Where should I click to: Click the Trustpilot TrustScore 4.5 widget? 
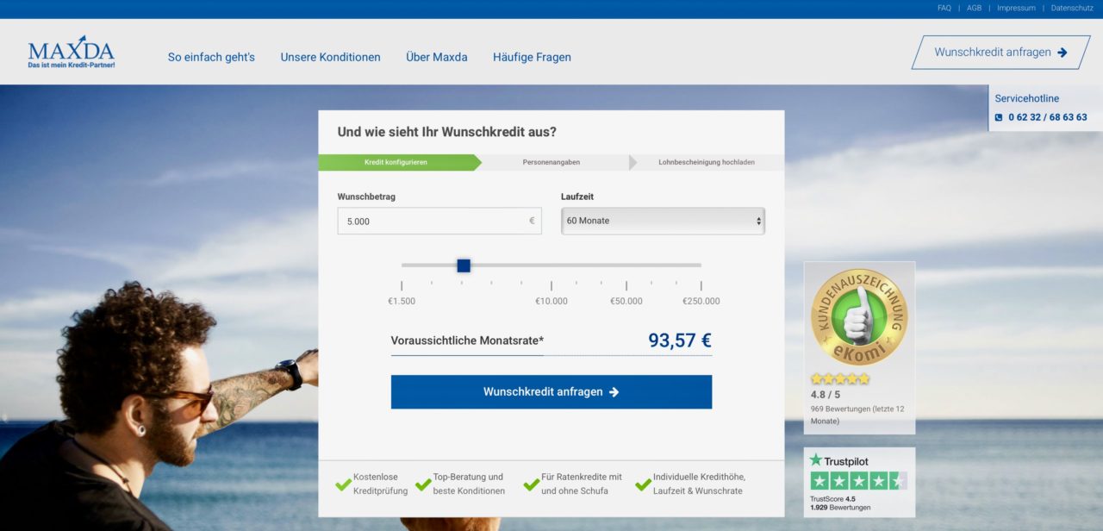click(859, 483)
